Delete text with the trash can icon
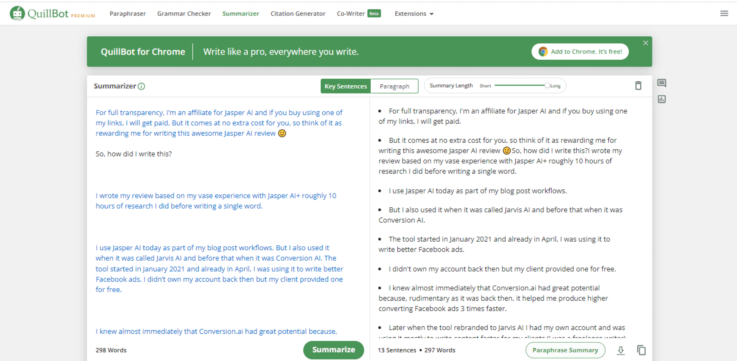This screenshot has height=361, width=737. [x=638, y=86]
